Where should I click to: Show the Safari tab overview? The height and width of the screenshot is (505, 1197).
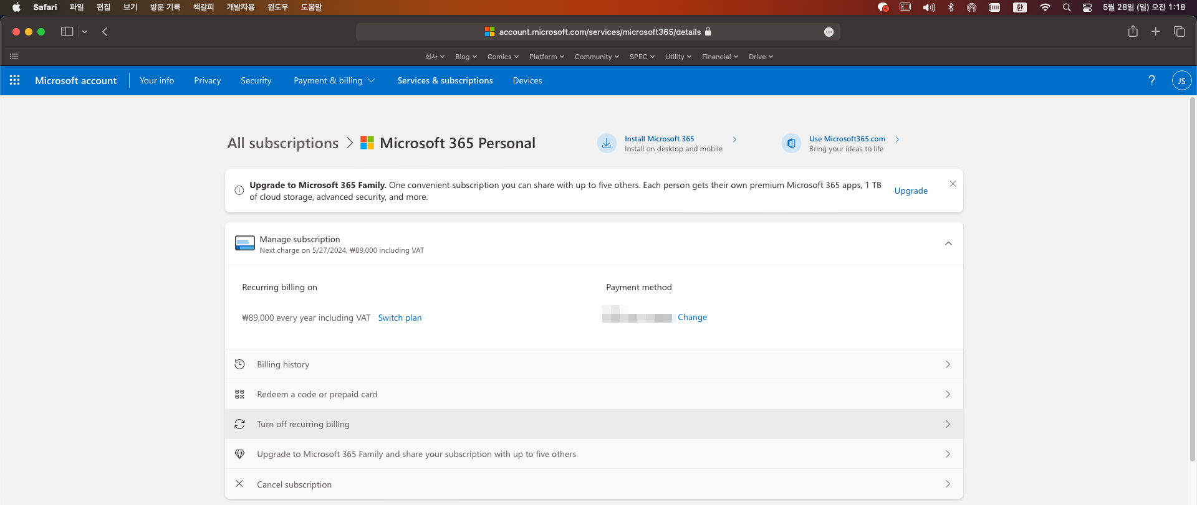(1179, 31)
